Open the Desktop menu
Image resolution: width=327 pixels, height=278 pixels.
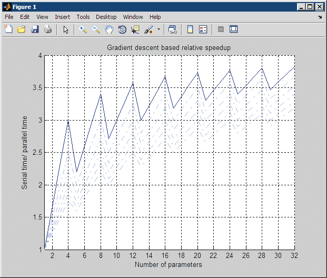pyautogui.click(x=106, y=17)
